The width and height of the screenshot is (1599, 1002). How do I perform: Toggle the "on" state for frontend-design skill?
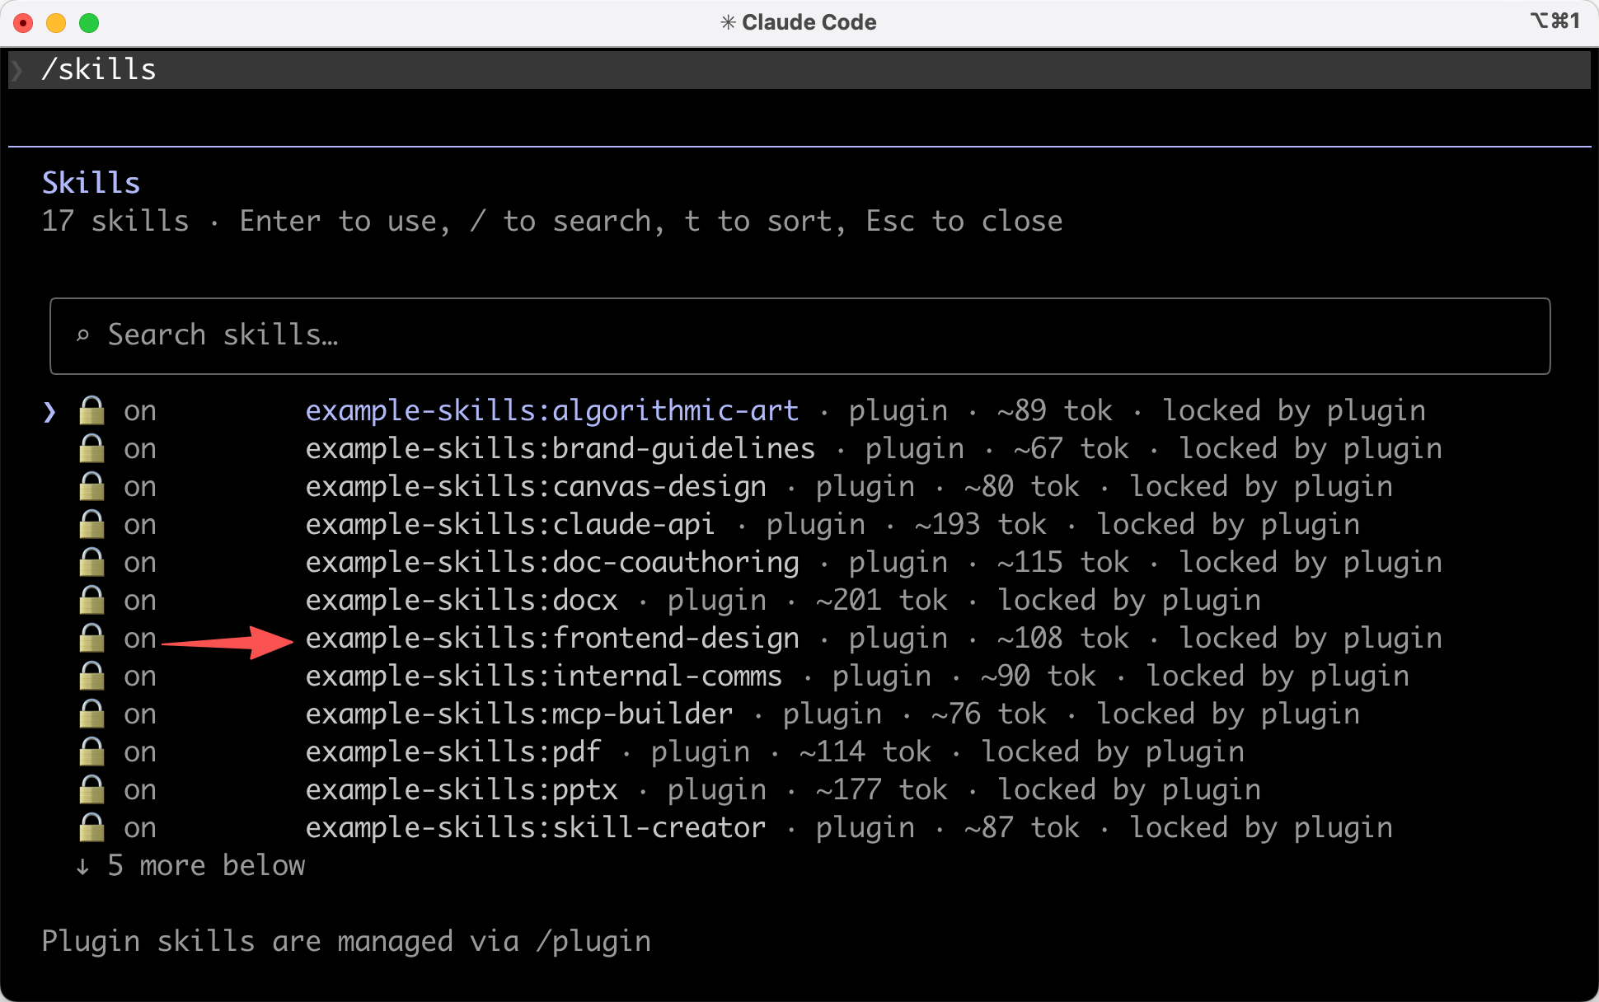point(140,638)
